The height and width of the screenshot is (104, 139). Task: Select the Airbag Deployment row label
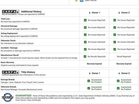[x=9, y=33]
